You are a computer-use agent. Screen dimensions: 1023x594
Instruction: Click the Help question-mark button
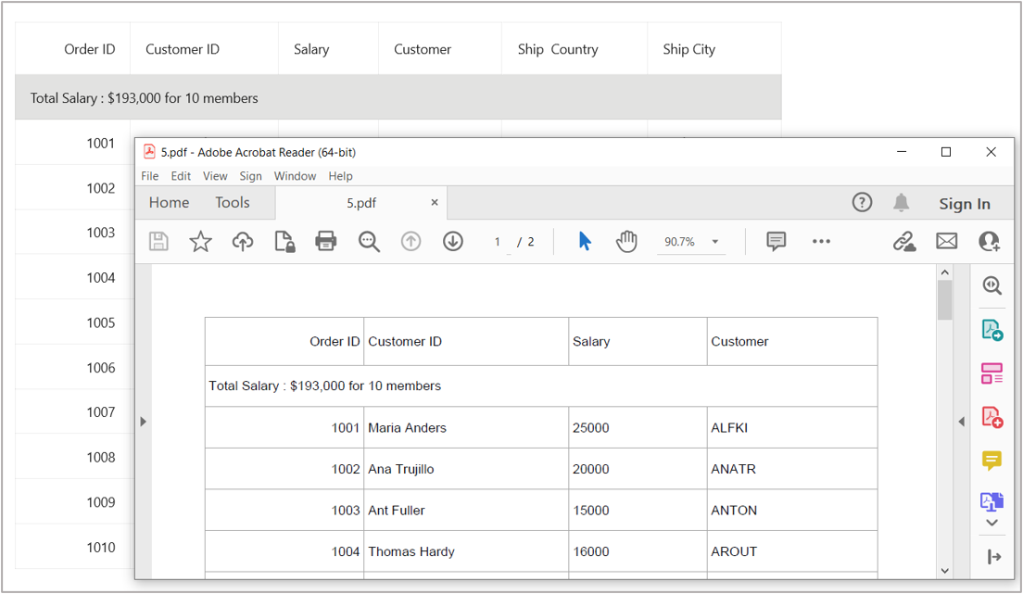coord(862,202)
